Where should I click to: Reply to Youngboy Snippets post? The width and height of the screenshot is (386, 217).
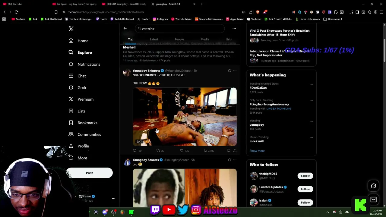137,151
